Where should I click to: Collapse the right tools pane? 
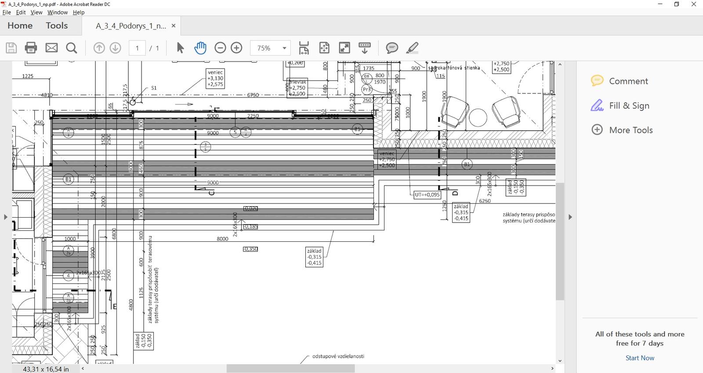coord(570,217)
